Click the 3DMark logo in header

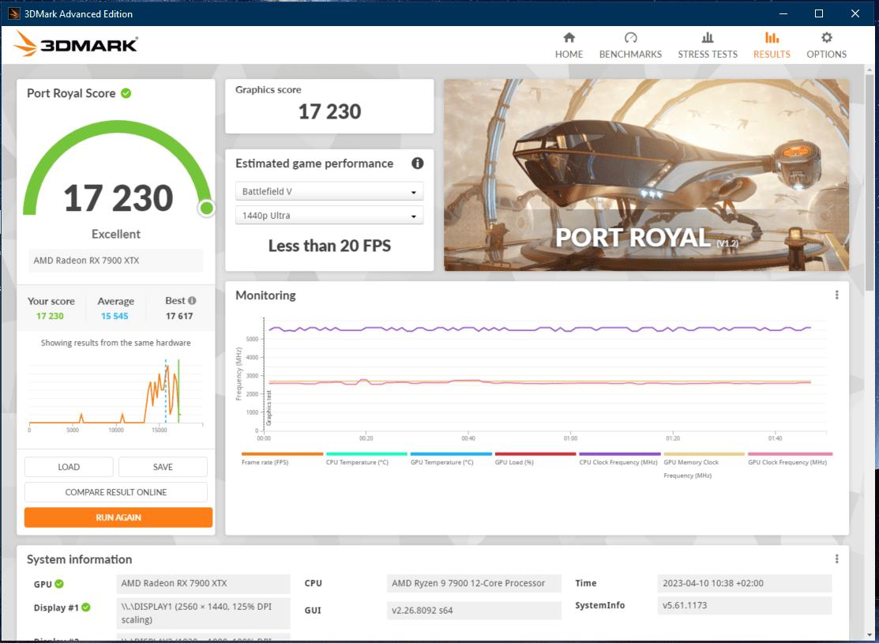point(76,43)
